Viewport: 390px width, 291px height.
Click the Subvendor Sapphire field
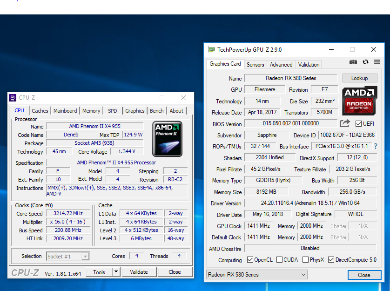coord(267,135)
